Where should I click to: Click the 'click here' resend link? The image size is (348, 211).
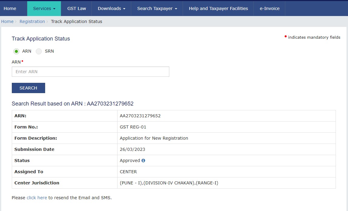tap(37, 197)
